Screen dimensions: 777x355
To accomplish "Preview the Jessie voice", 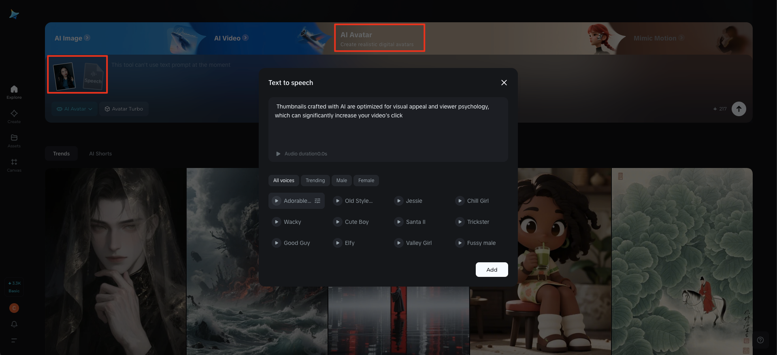I will 399,201.
